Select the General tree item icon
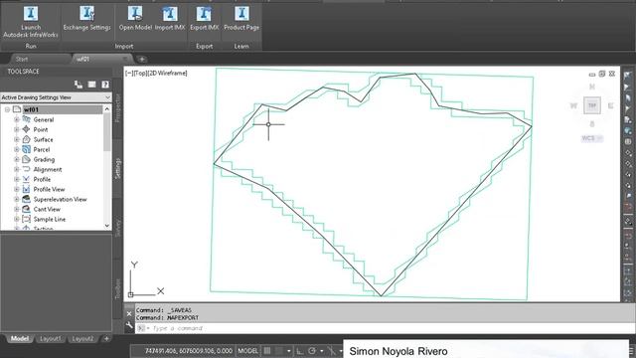 point(27,119)
